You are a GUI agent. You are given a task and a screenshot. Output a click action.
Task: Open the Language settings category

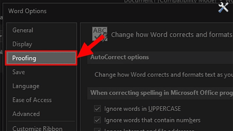pos(26,86)
